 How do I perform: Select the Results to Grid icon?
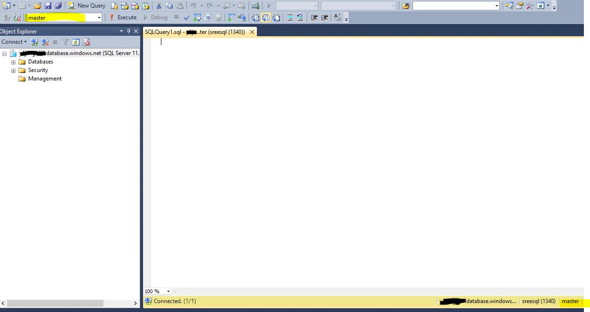(x=265, y=17)
